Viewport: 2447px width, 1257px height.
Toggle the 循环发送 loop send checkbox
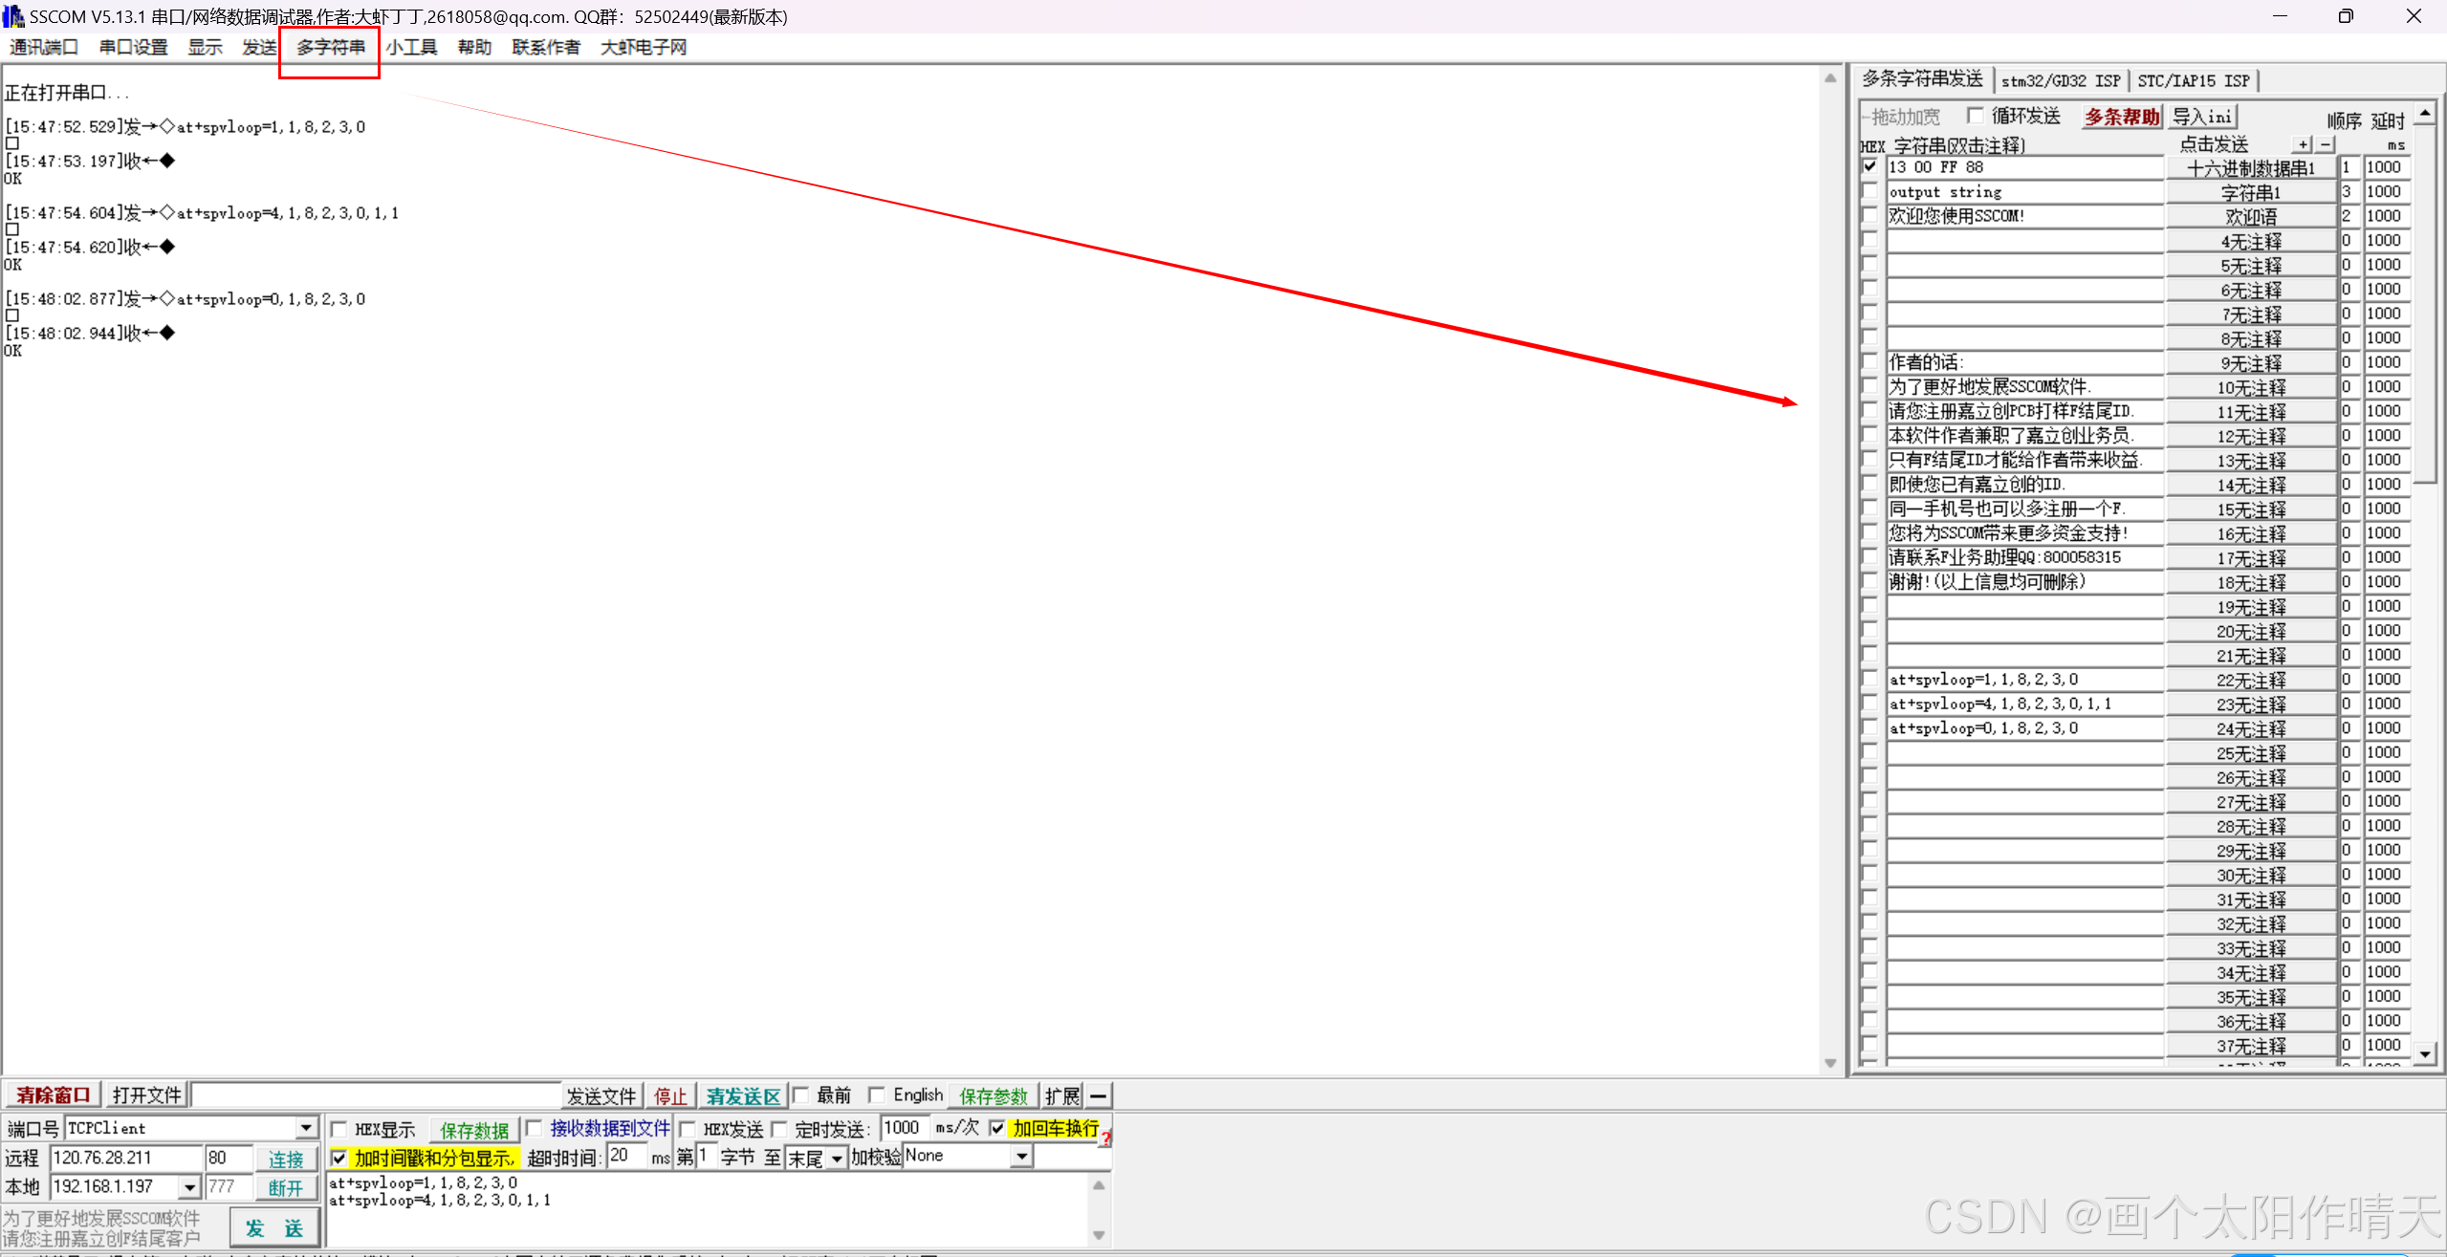[x=1976, y=116]
